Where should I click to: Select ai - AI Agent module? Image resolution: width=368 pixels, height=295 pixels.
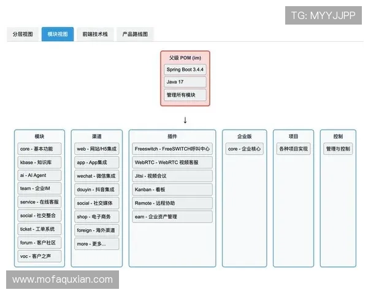click(39, 175)
